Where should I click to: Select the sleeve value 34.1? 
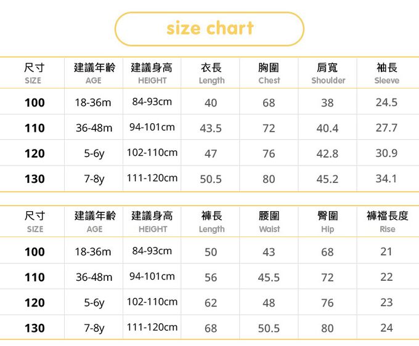386,179
